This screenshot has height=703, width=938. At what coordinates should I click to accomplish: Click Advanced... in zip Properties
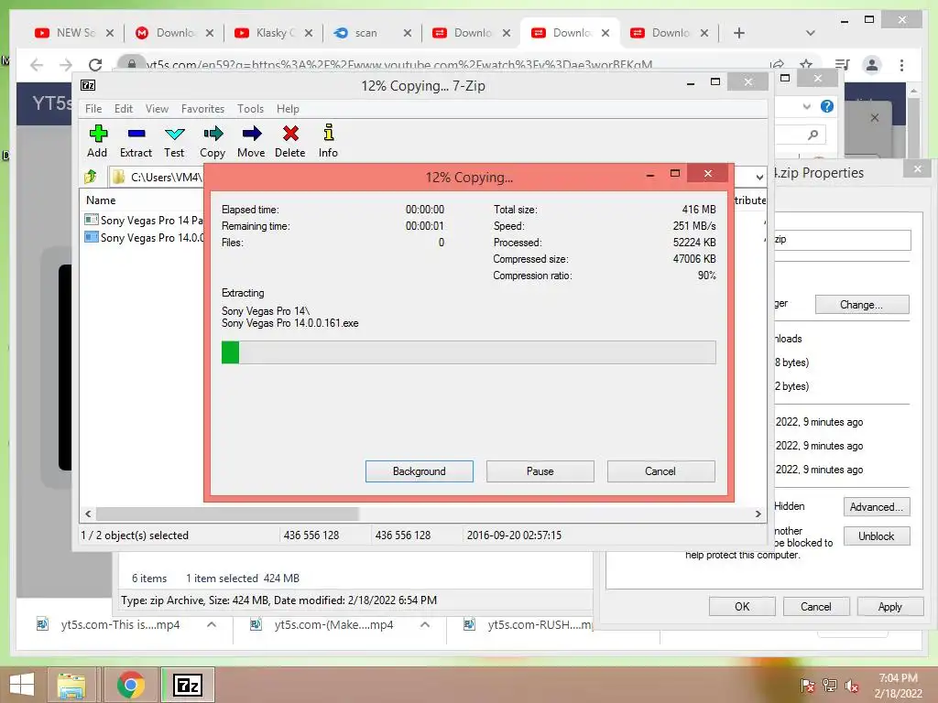[x=877, y=507]
